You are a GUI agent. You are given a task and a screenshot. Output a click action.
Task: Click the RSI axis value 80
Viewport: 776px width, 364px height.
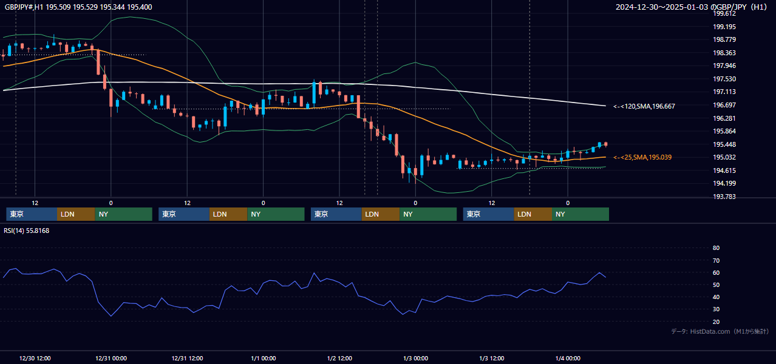click(x=716, y=248)
